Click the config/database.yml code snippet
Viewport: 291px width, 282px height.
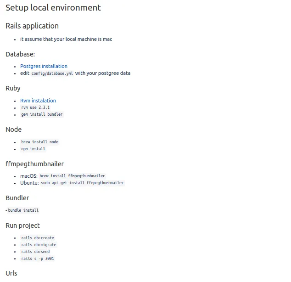[52, 73]
